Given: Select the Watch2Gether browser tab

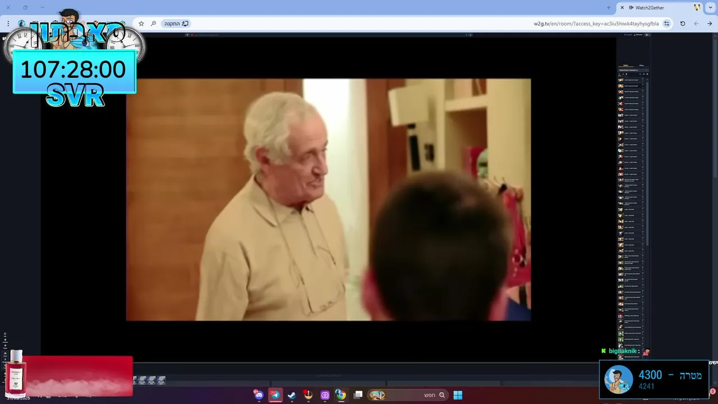Looking at the screenshot, I should pos(659,8).
